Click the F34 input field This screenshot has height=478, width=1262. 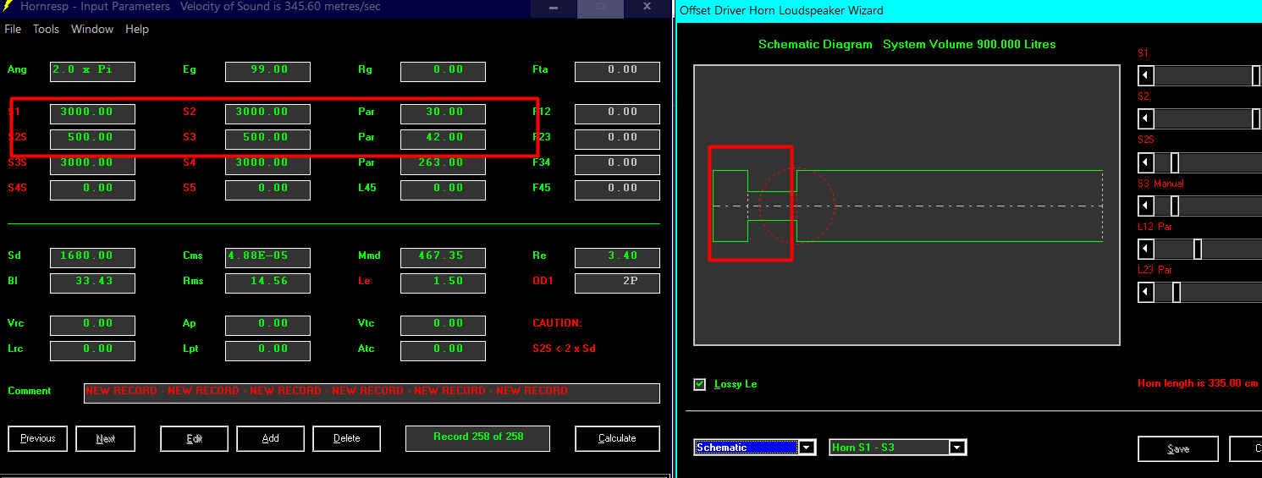click(x=617, y=164)
